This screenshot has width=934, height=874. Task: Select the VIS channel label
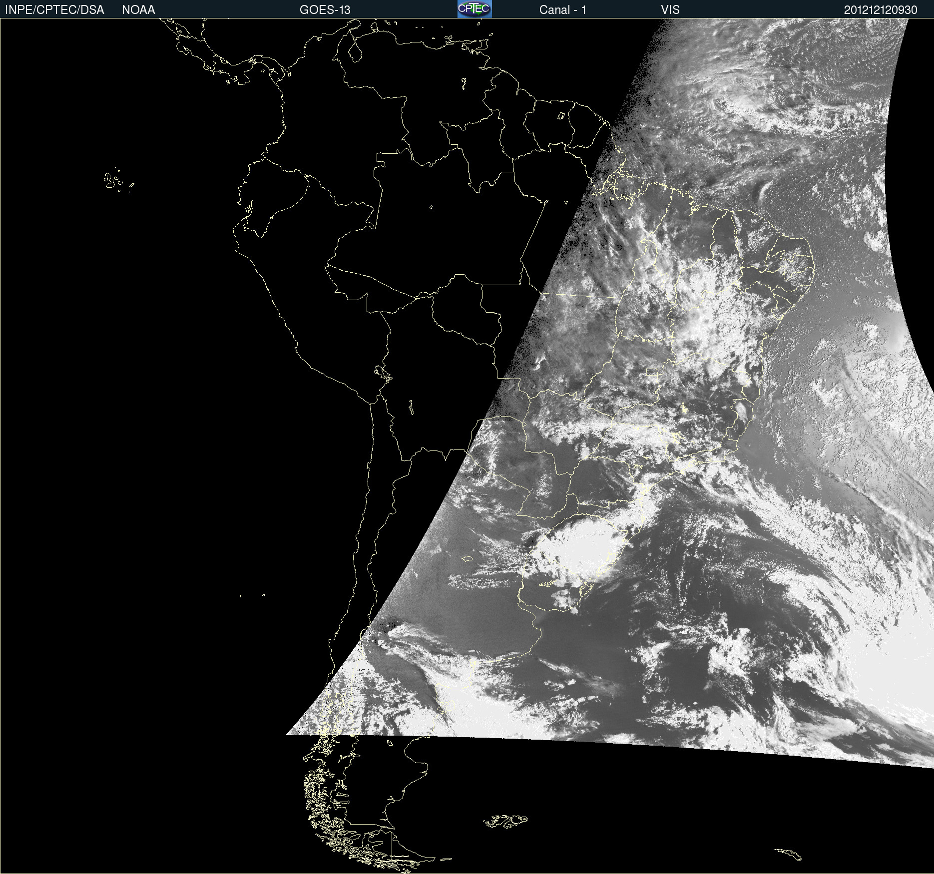(670, 10)
